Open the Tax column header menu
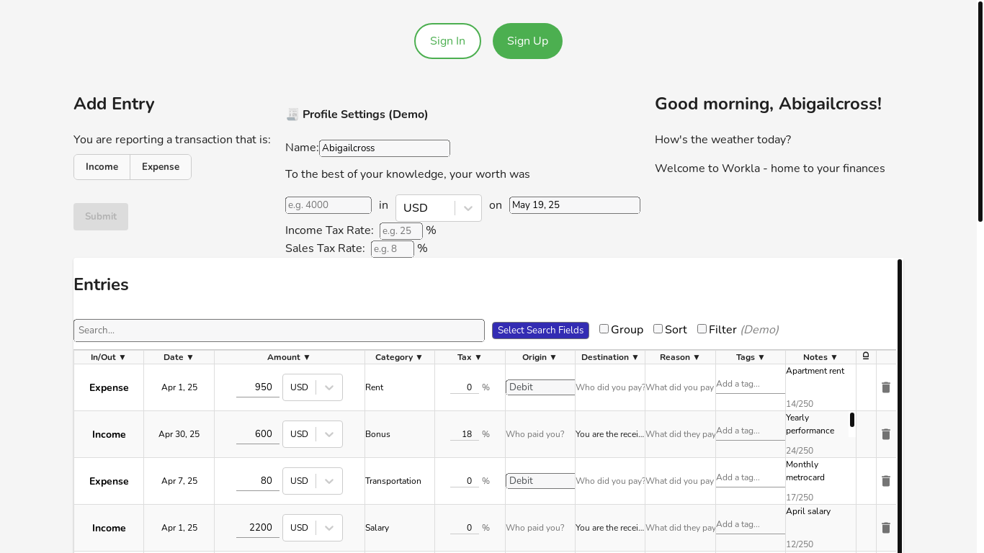Viewport: 984px width, 553px height. pyautogui.click(x=470, y=357)
